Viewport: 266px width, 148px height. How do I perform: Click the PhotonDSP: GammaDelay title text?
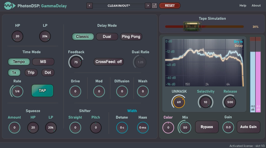point(42,6)
